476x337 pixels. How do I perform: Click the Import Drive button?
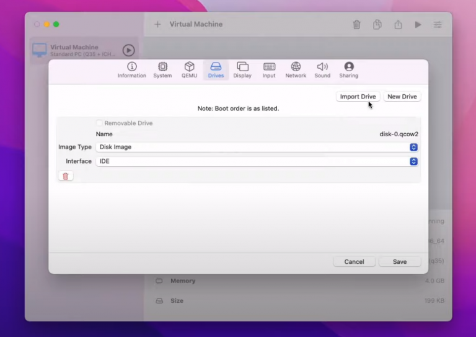[358, 97]
